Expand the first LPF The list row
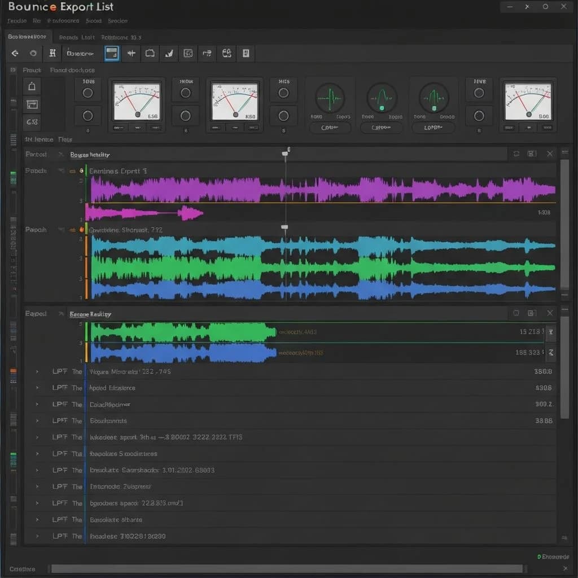 click(x=37, y=371)
